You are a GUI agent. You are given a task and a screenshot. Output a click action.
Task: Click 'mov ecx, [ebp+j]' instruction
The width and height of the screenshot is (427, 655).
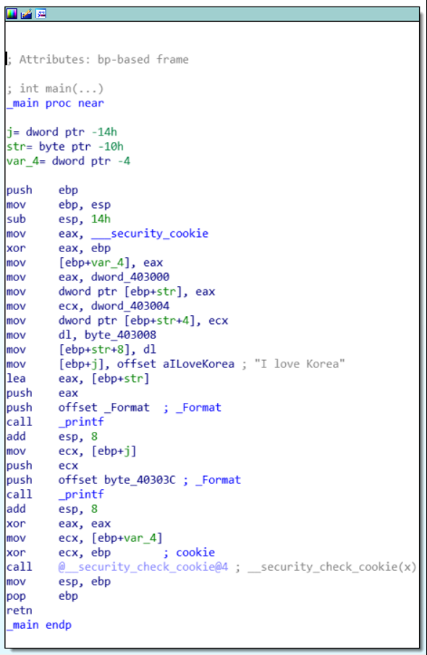[x=72, y=451]
